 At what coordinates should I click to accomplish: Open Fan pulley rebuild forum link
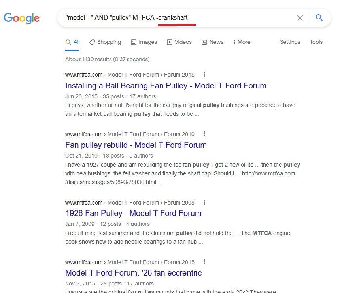136,145
